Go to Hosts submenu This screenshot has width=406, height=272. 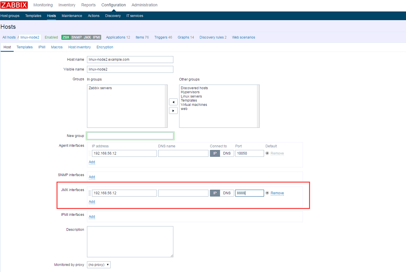coord(52,16)
